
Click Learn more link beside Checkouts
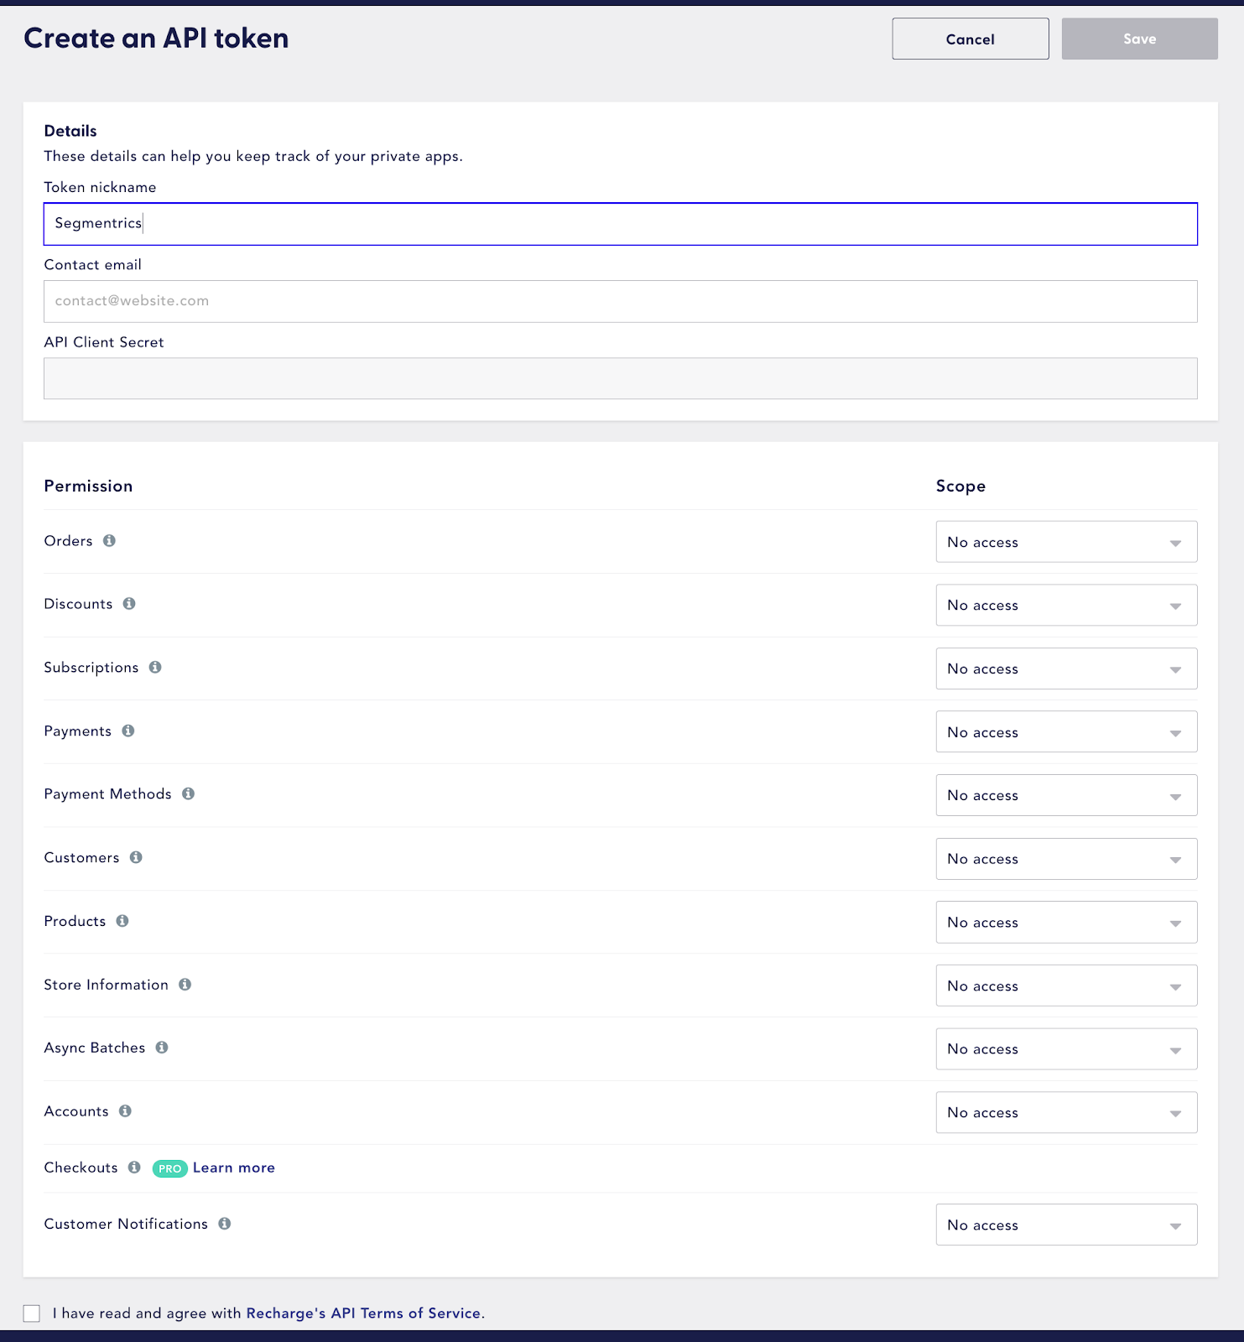(234, 1168)
